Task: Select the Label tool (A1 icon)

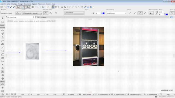Action: point(2,41)
